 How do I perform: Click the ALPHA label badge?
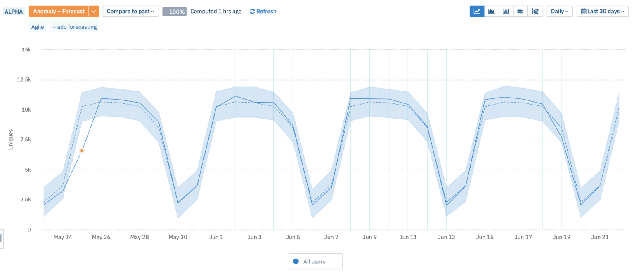tap(14, 12)
